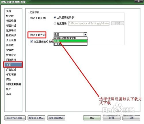
Task: Open 网页更新提醒 settings
Action: coord(14,84)
